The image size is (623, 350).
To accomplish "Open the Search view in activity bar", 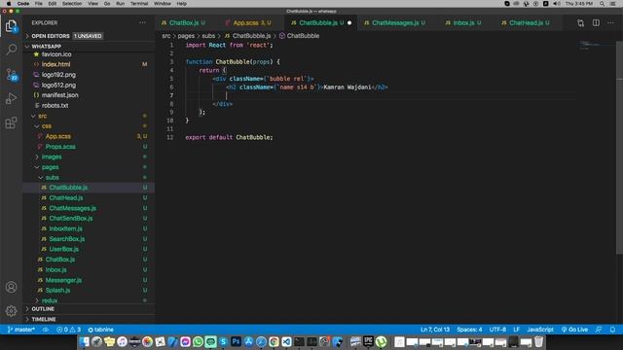I will 11,50.
